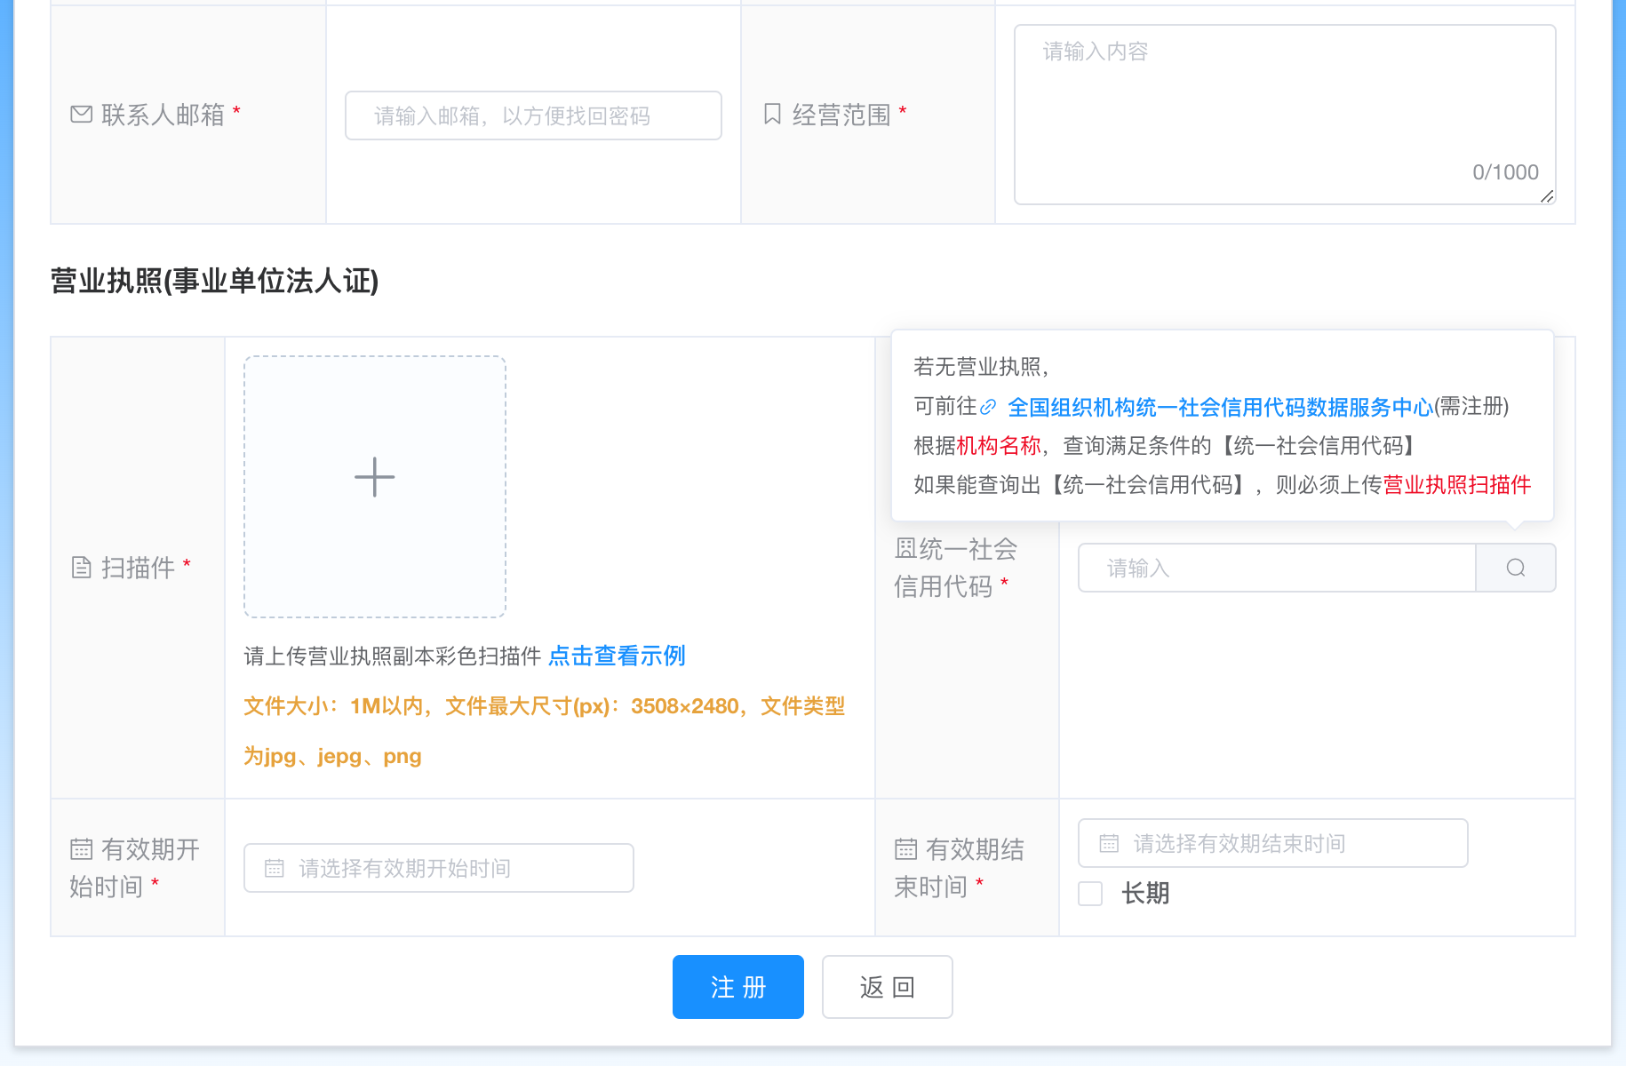This screenshot has height=1066, width=1626.
Task: Click the link chain icon in tooltip
Action: 988,407
